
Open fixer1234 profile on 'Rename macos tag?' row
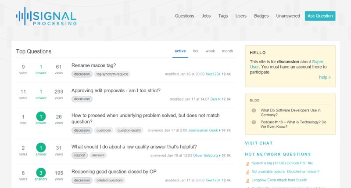pyautogui.click(x=213, y=74)
